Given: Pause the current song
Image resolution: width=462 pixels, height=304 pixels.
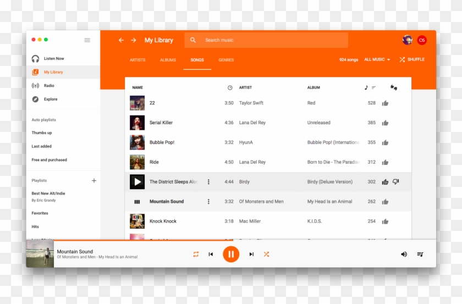Looking at the screenshot, I should click(231, 254).
